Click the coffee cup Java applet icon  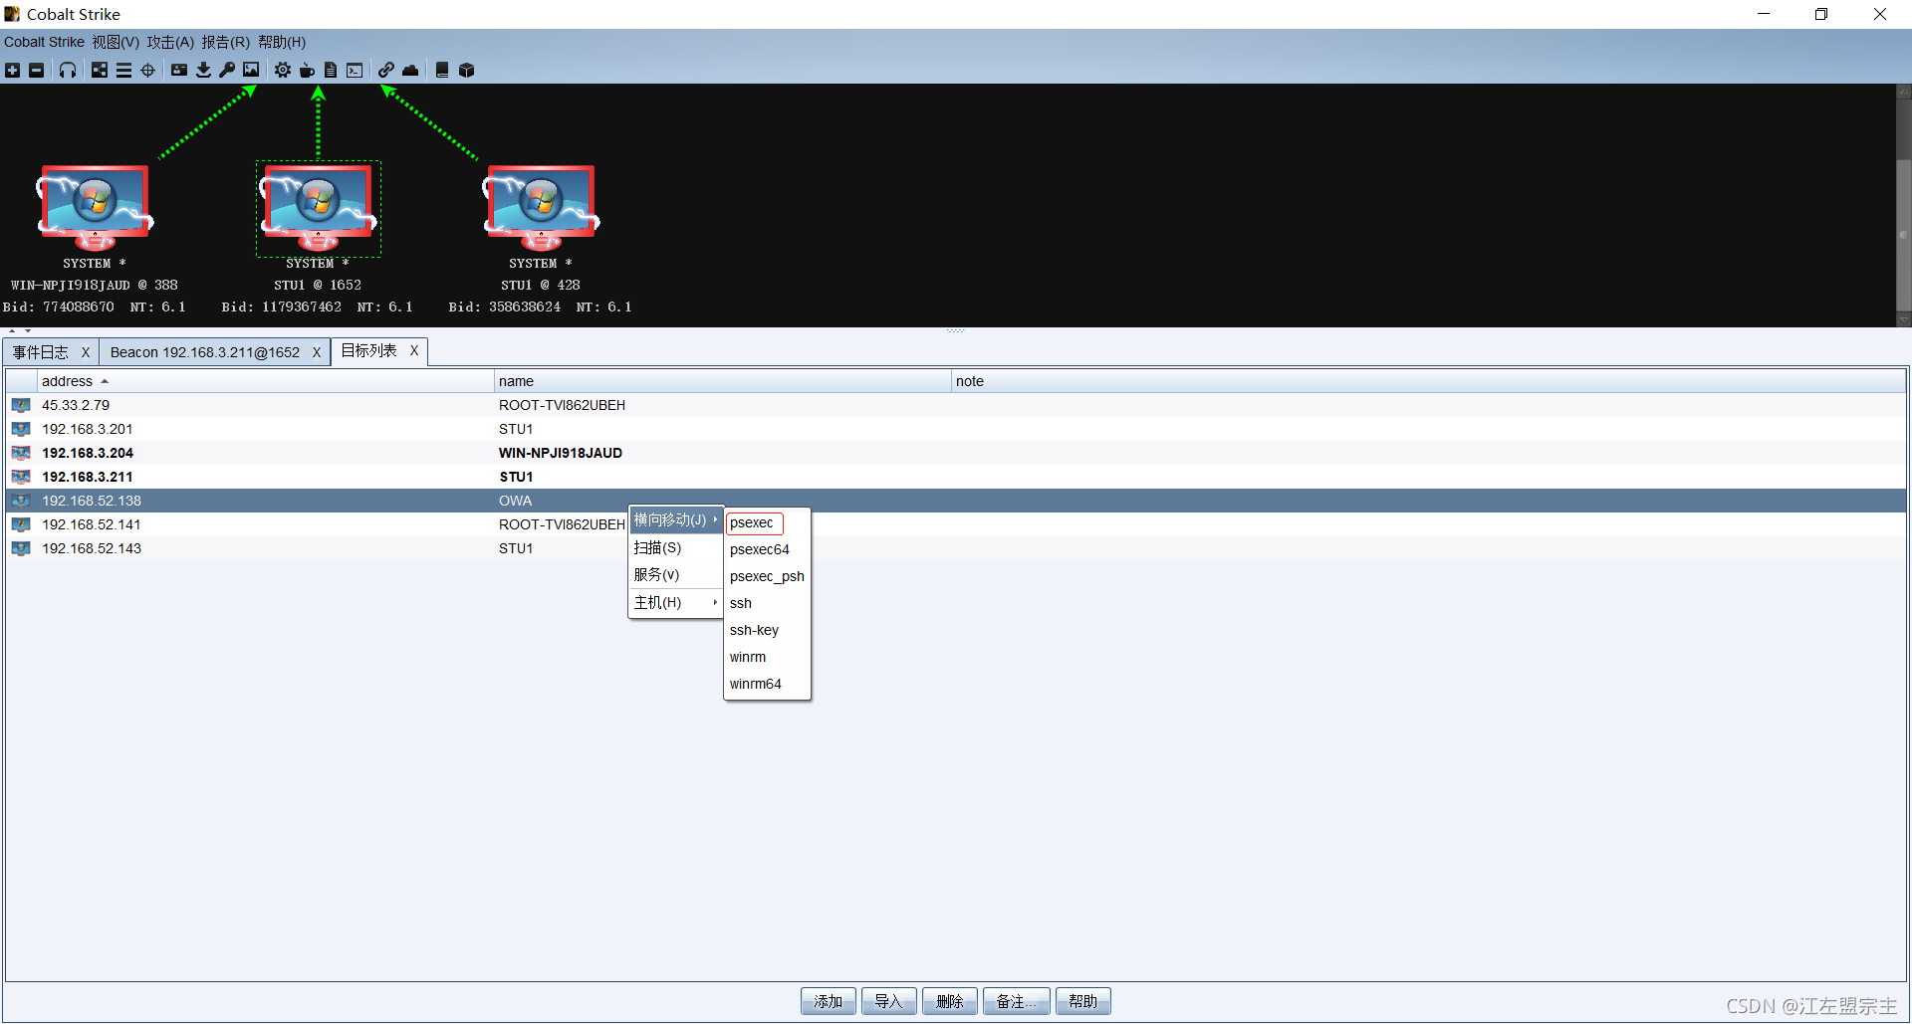[x=307, y=70]
